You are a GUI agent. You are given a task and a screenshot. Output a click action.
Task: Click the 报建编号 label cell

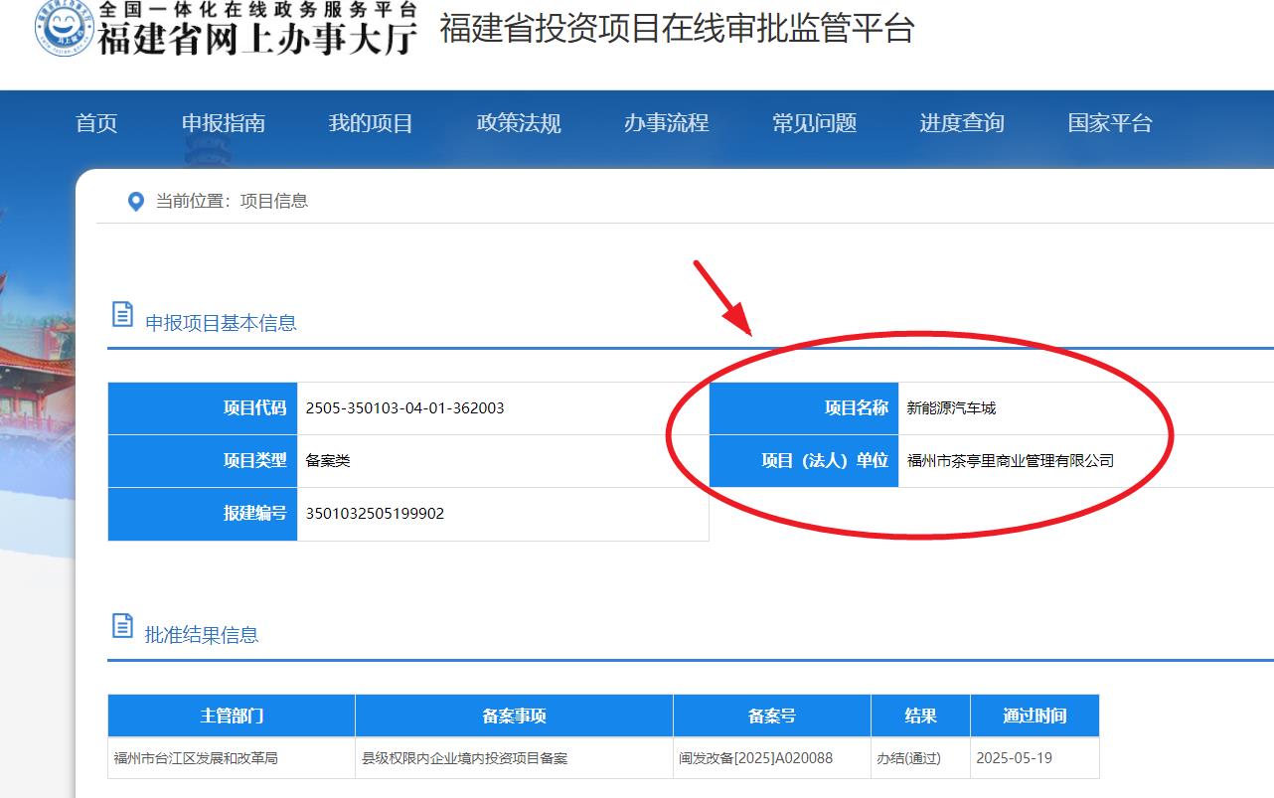tap(203, 514)
